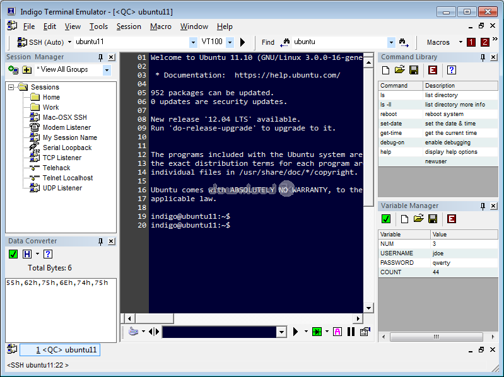Save the Variable Manager list
The image size is (504, 377).
coord(433,219)
